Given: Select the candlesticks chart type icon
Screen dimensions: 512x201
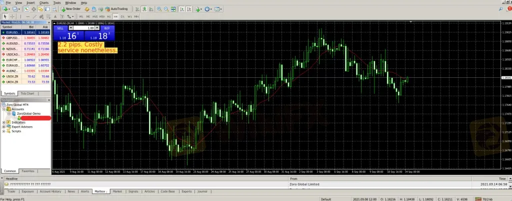Looking at the screenshot, I should (144, 9).
